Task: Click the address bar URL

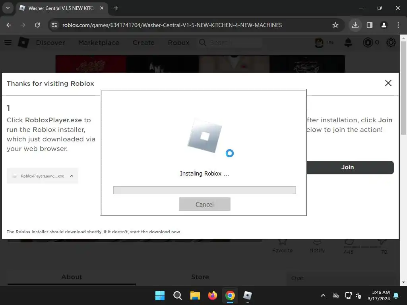Action: click(x=172, y=25)
